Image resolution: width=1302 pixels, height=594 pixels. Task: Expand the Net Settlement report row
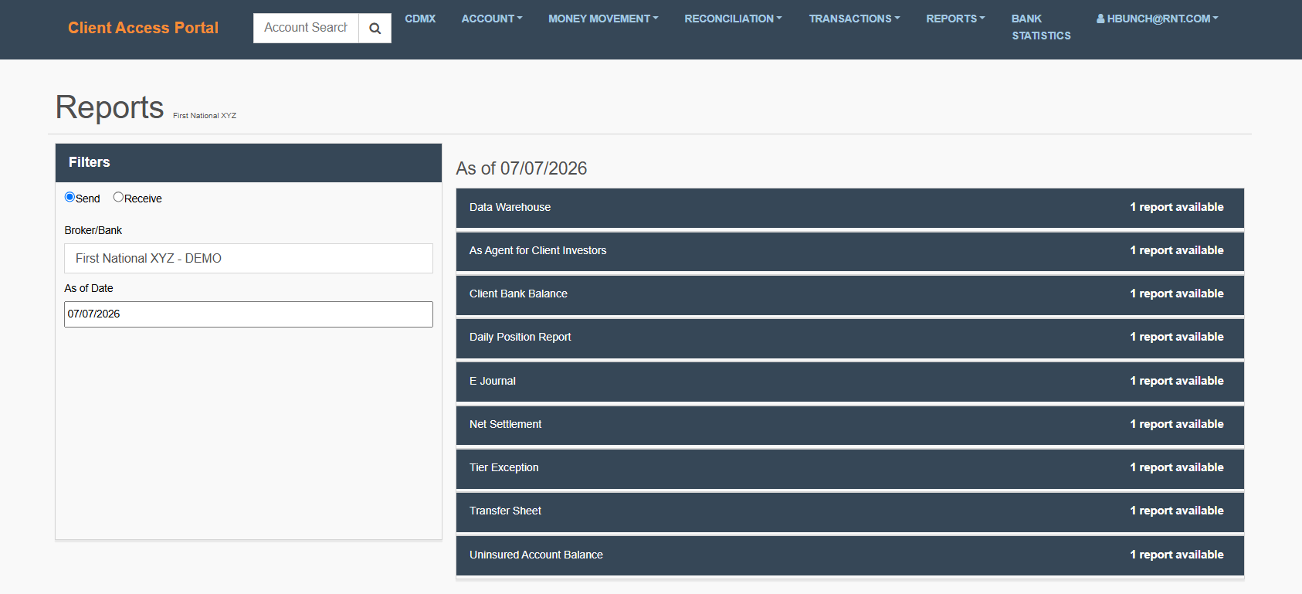(850, 425)
